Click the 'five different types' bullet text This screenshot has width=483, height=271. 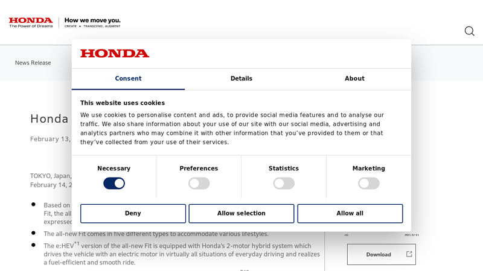pyautogui.click(x=156, y=234)
